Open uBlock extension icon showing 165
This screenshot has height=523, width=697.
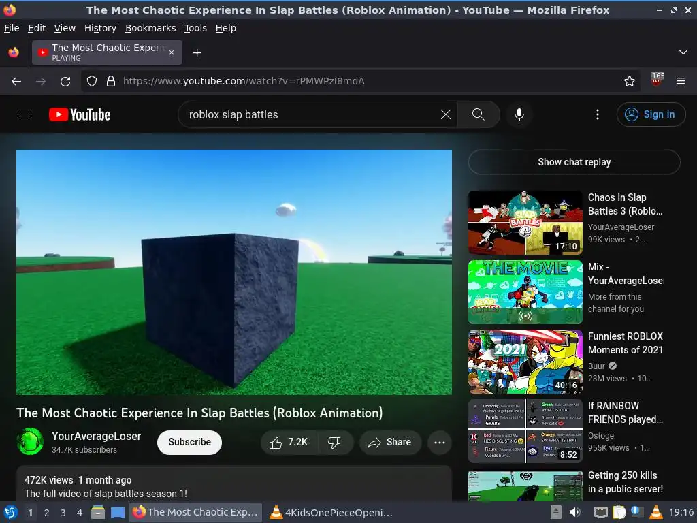point(657,80)
